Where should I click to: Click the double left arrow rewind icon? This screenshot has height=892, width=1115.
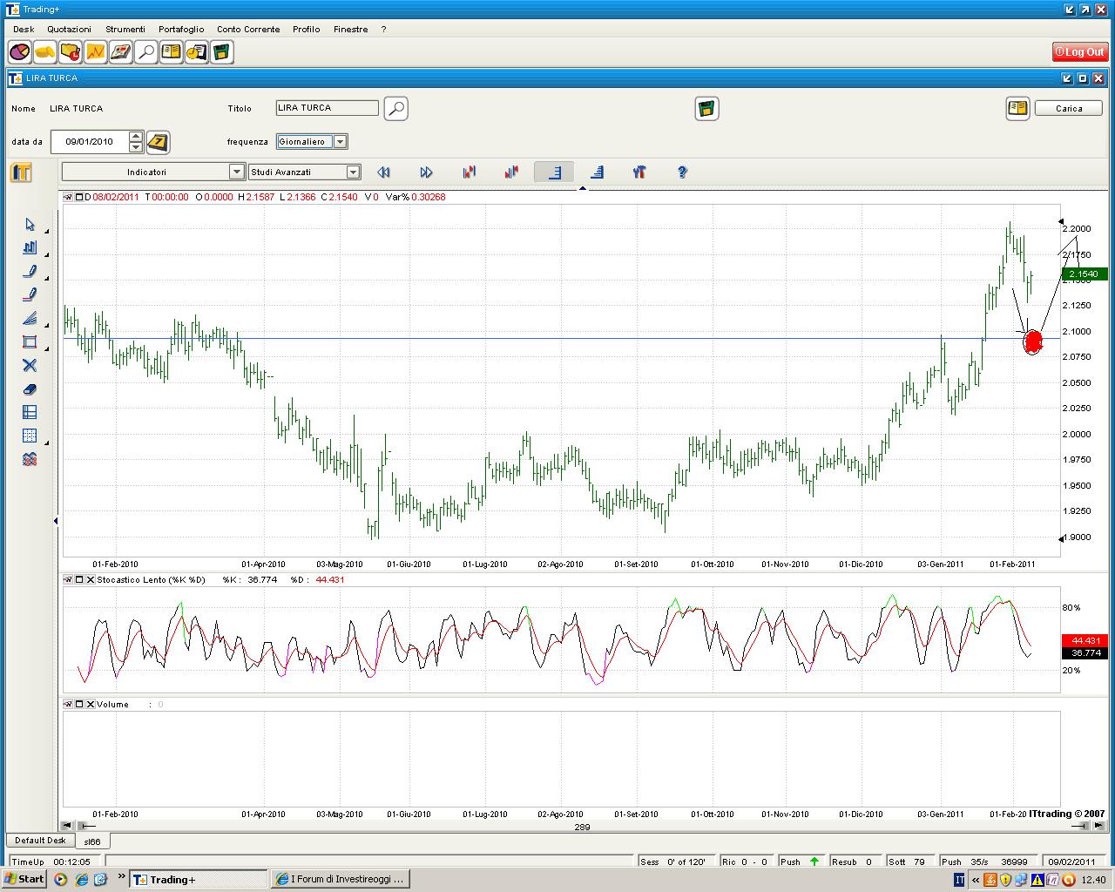(x=383, y=172)
